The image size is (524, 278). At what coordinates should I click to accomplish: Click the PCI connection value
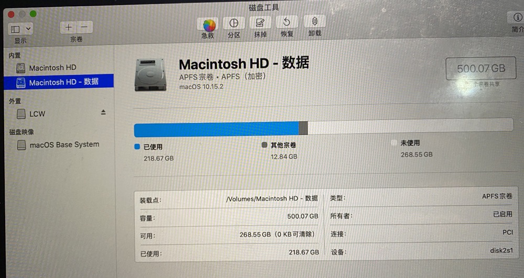[x=508, y=232]
